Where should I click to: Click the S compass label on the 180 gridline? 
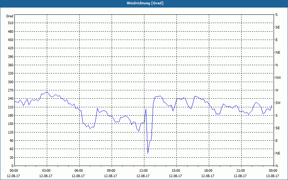[276, 116]
